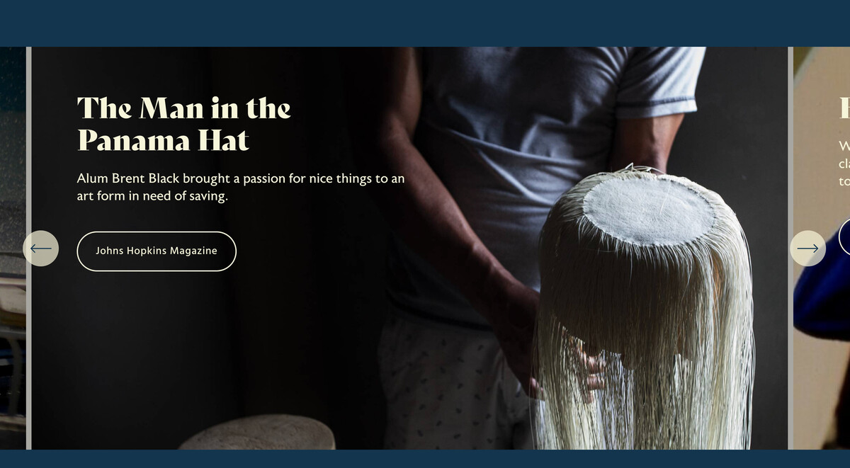Click the dark navy banner above carousel
This screenshot has width=850, height=468.
tap(425, 23)
